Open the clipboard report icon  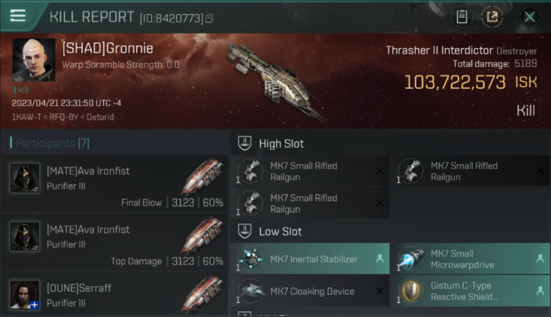462,17
